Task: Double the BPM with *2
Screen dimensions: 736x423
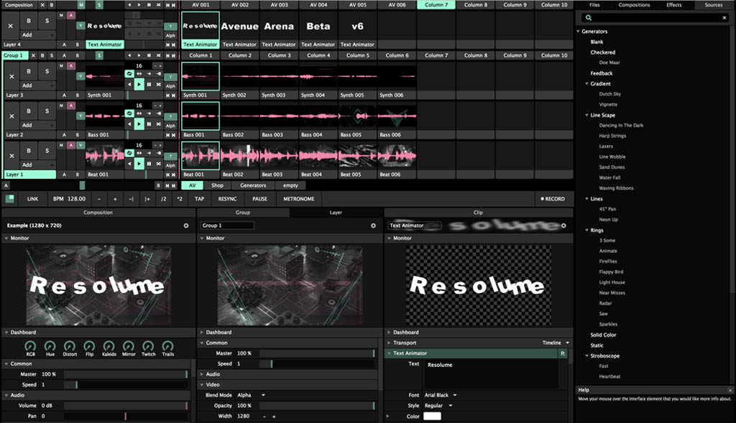Action: 180,199
